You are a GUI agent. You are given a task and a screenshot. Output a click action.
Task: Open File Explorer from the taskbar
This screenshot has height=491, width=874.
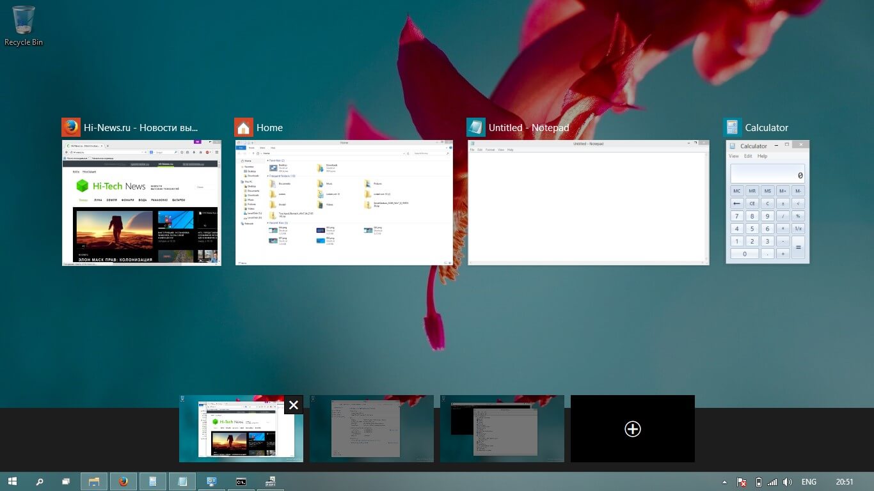pyautogui.click(x=94, y=481)
